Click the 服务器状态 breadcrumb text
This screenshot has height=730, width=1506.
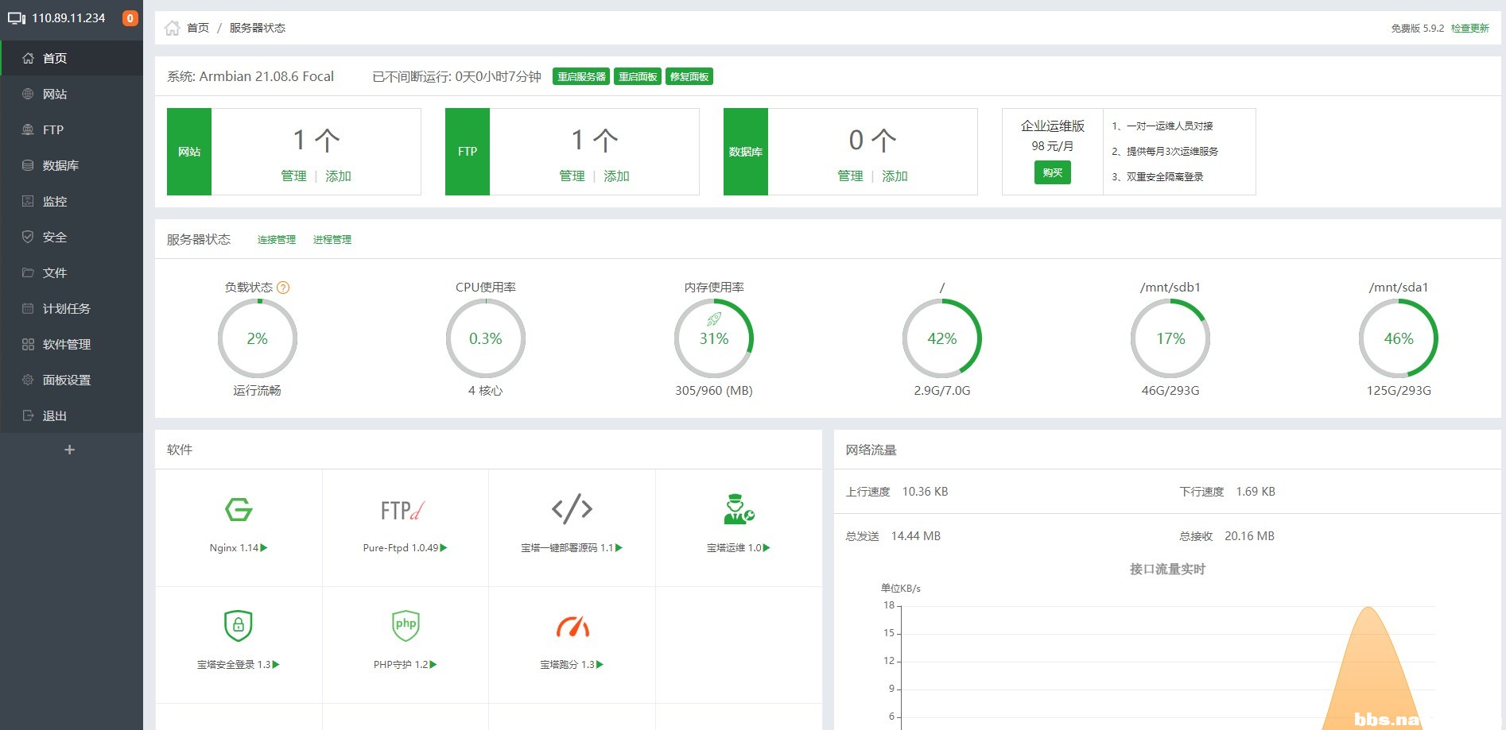258,28
